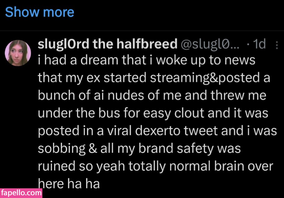The height and width of the screenshot is (198, 284).
Task: Click the "1d" tweet timestamp
Action: [259, 45]
